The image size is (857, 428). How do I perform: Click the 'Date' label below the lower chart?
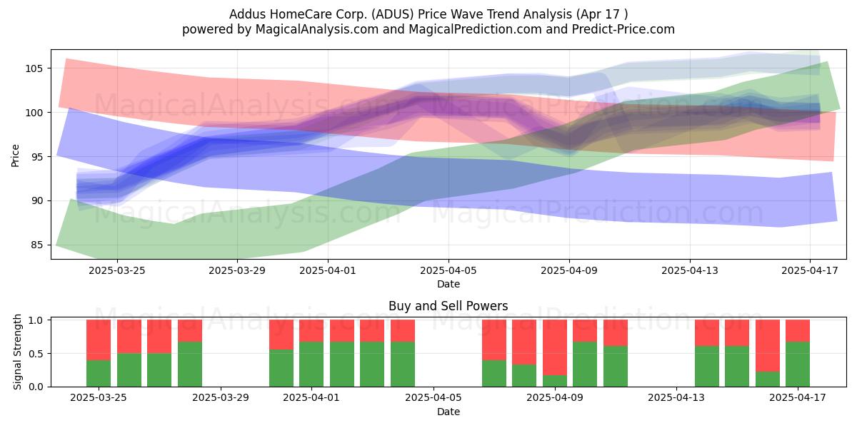point(448,412)
